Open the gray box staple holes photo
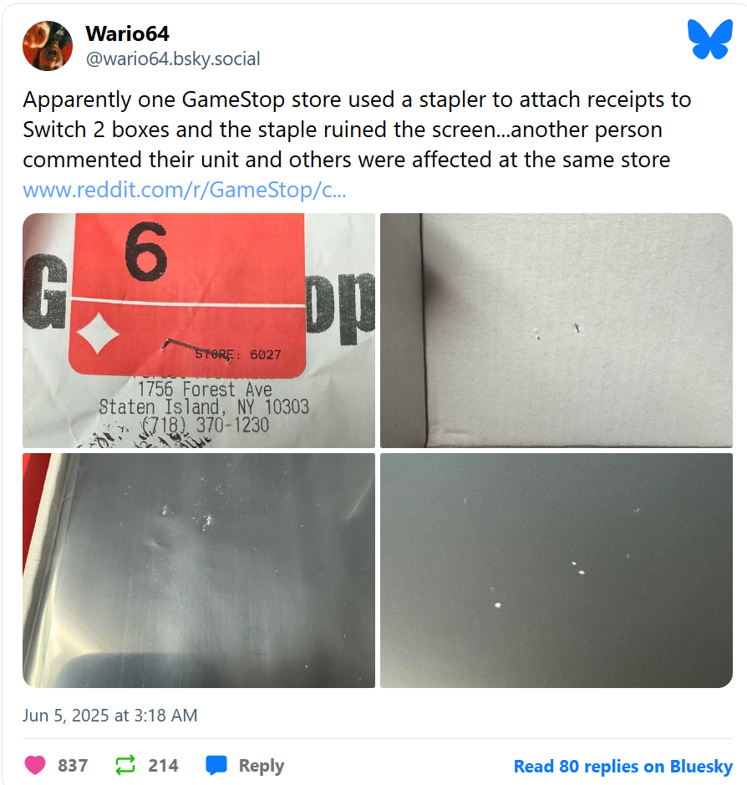The width and height of the screenshot is (747, 785). click(556, 330)
